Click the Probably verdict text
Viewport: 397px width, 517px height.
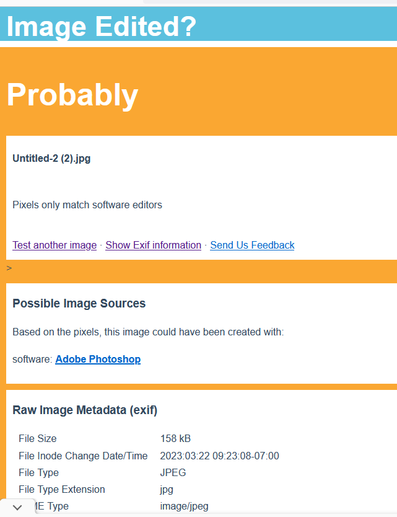pyautogui.click(x=72, y=95)
